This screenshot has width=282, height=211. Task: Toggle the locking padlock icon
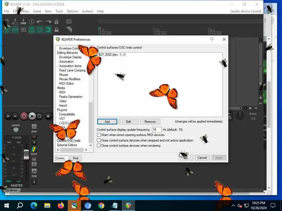pyautogui.click(x=56, y=30)
